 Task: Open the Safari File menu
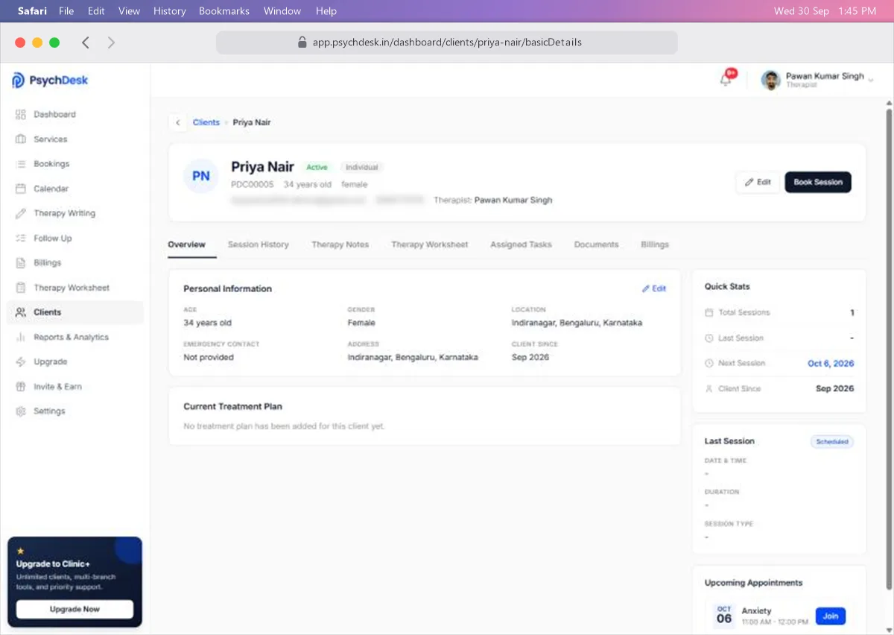tap(66, 11)
